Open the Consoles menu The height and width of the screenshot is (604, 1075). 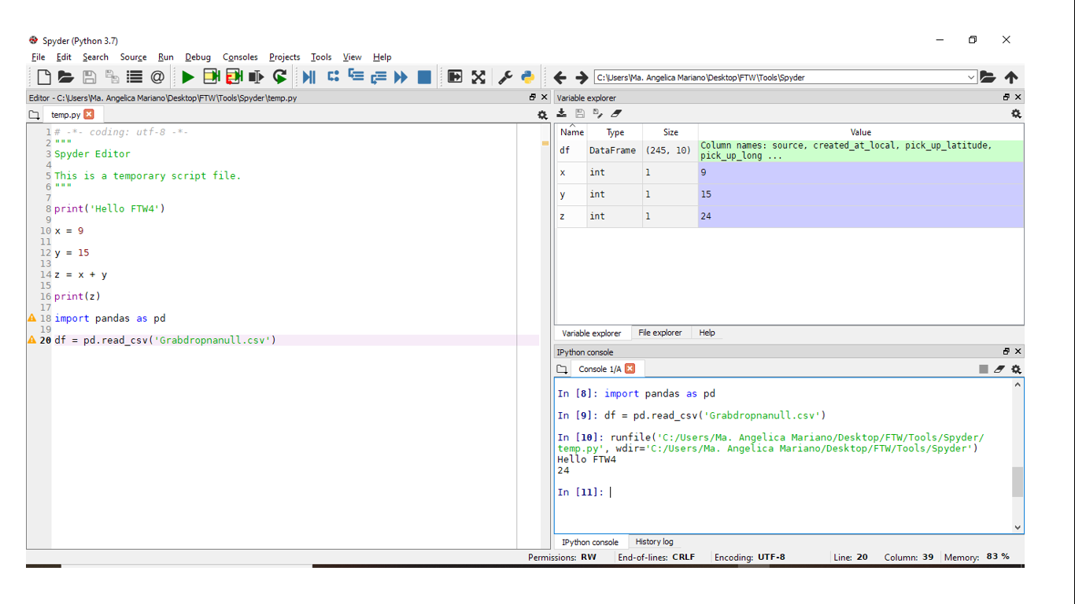pos(240,57)
